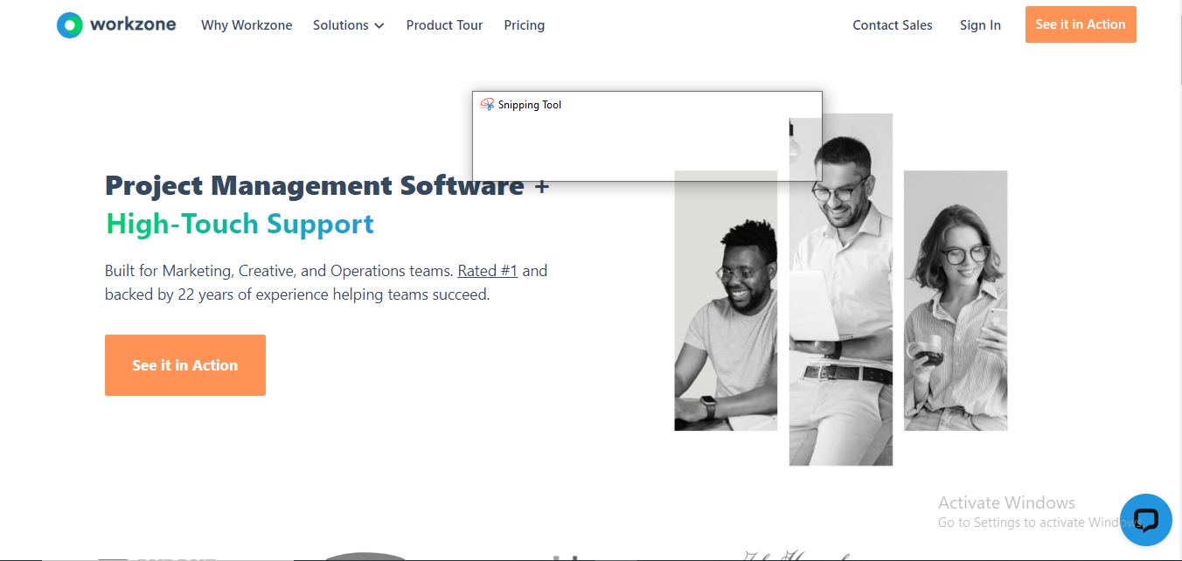Click Contact Sales in the header

click(893, 25)
